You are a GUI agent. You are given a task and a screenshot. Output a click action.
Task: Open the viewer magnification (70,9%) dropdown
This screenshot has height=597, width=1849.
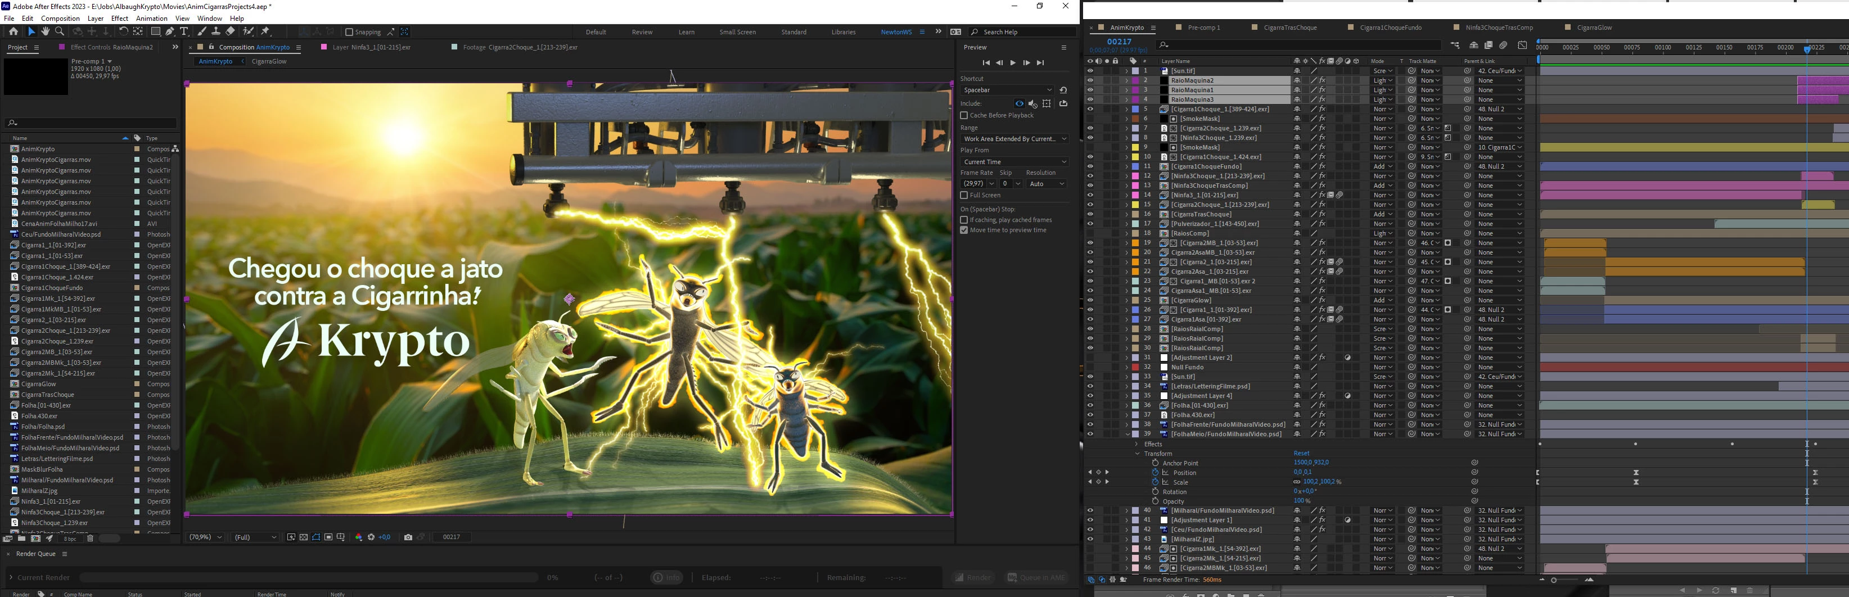205,537
